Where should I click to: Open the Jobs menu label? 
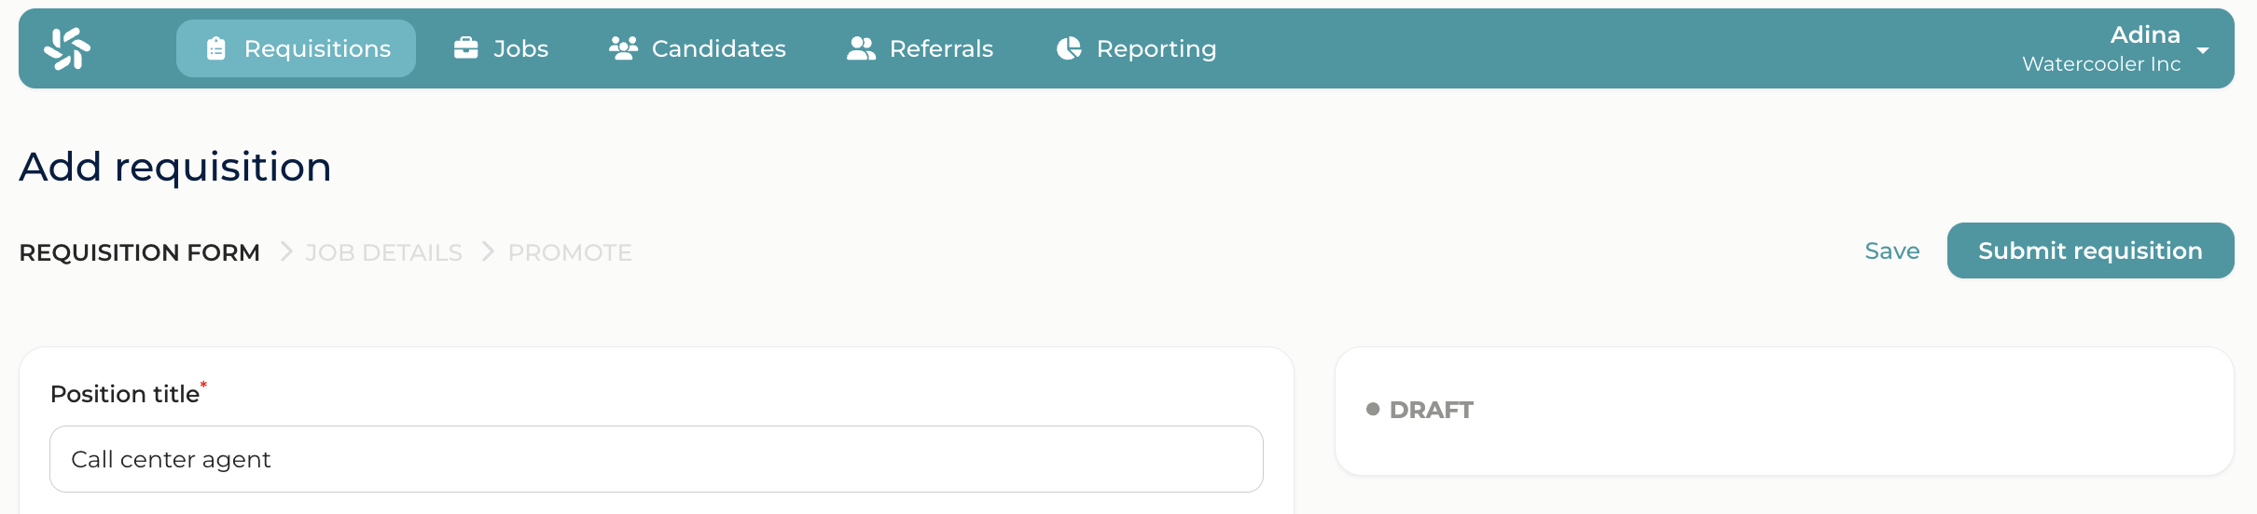click(x=520, y=48)
